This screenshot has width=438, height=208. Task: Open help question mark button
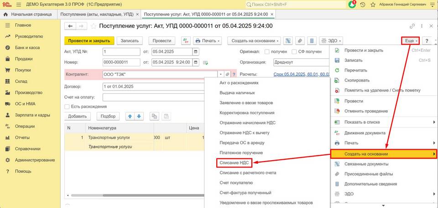point(427,41)
